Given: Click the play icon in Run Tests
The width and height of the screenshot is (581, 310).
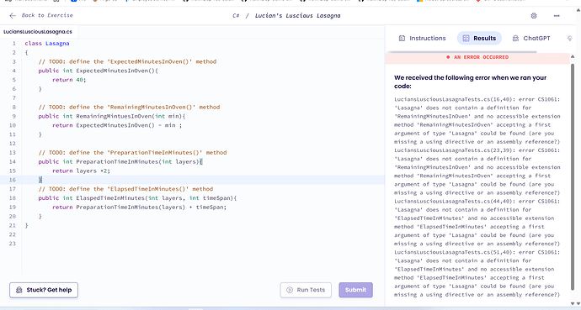Looking at the screenshot, I should [290, 290].
